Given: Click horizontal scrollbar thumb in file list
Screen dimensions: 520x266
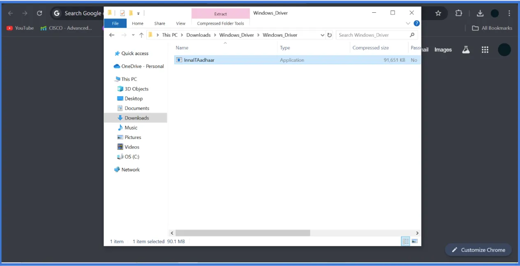Looking at the screenshot, I should click(x=243, y=233).
